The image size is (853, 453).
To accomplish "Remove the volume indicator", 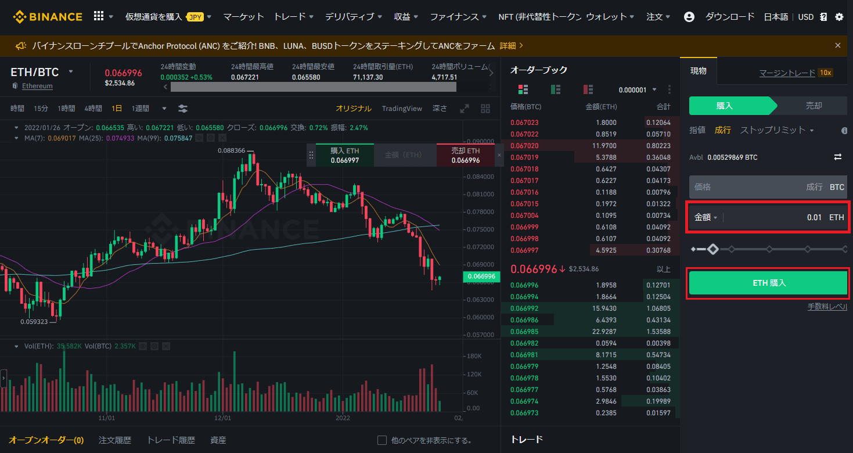I will 165,346.
